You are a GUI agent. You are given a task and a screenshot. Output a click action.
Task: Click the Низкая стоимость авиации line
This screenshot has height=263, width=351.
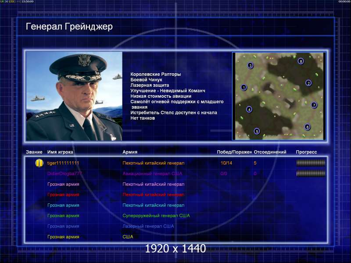coord(161,96)
